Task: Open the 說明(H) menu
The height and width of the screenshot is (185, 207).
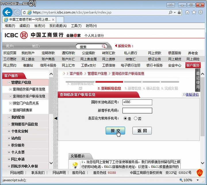Action: [91, 26]
